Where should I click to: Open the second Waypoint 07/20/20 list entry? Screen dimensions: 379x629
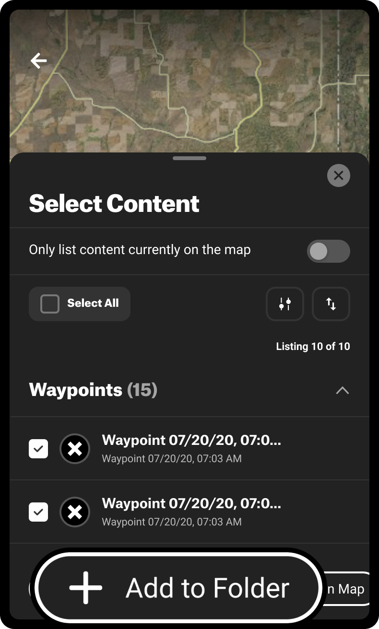click(192, 511)
